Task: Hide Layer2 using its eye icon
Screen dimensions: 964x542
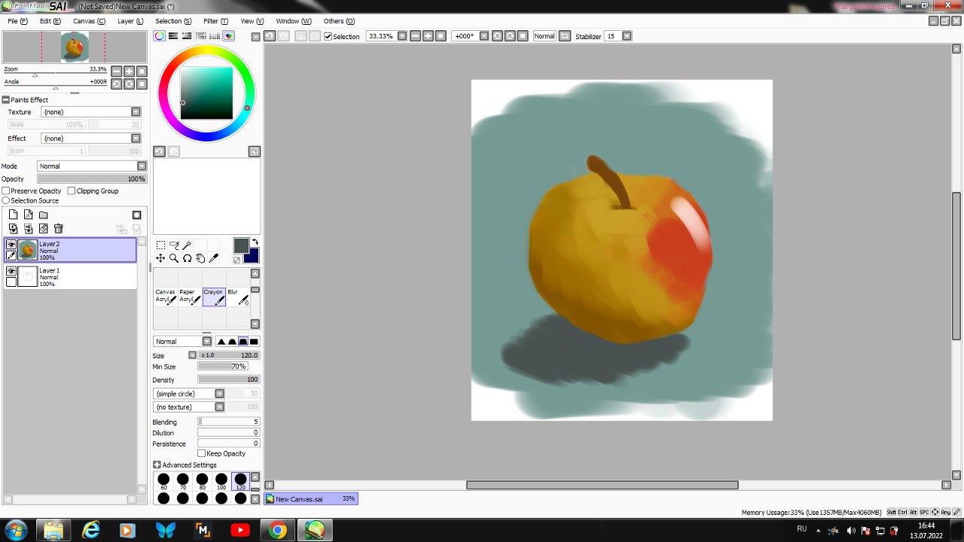Action: coord(11,245)
